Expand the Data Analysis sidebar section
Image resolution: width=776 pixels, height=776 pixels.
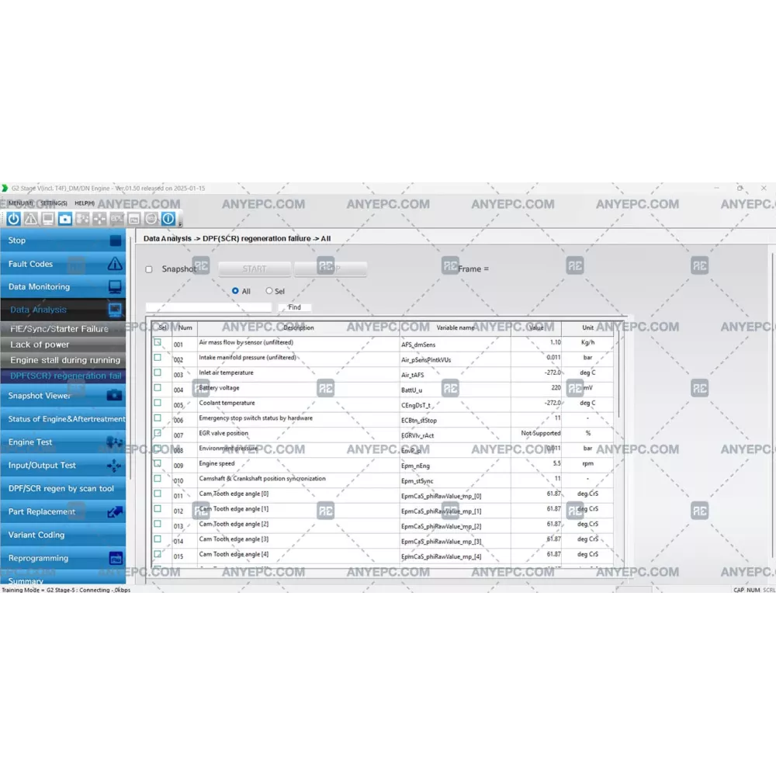[x=63, y=310]
